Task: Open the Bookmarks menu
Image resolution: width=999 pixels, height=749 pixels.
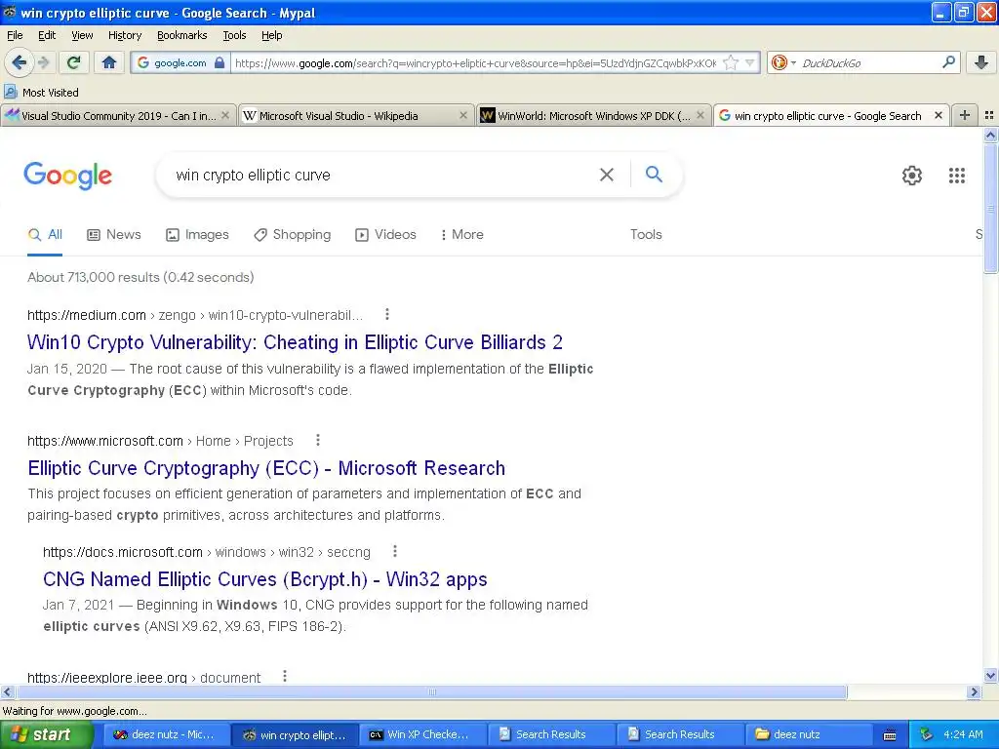Action: (182, 35)
